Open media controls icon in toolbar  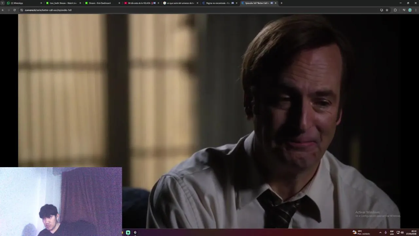[x=404, y=10]
